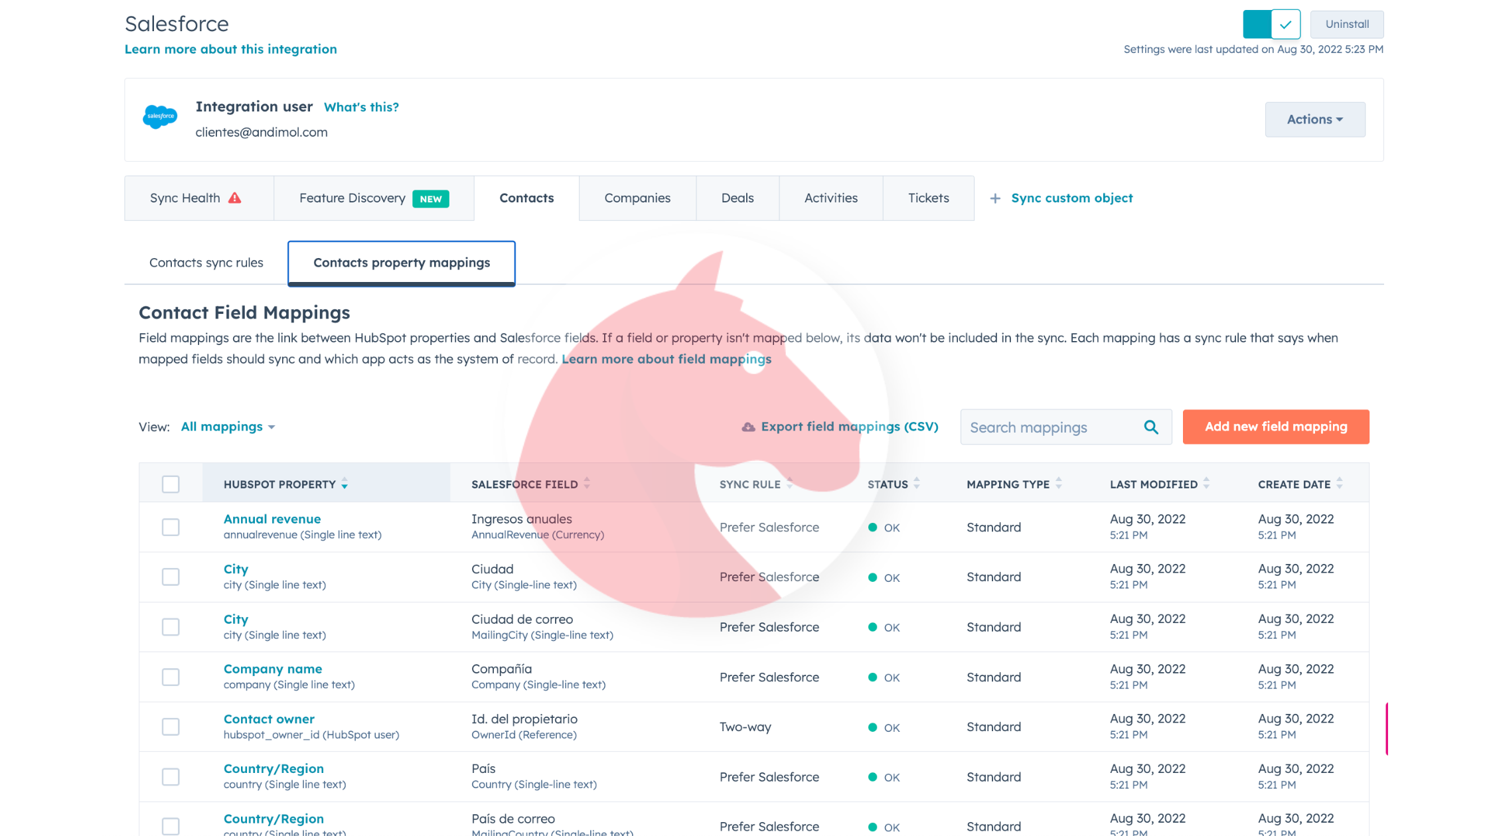Viewport: 1487px width, 836px height.
Task: Click the NEW badge on Feature Discovery
Action: (431, 198)
